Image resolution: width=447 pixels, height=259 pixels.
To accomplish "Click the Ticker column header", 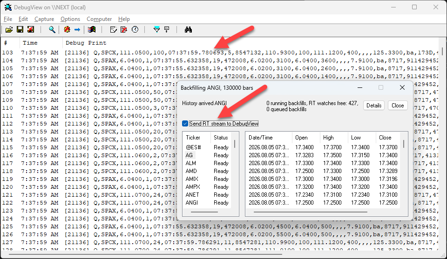I will (196, 138).
